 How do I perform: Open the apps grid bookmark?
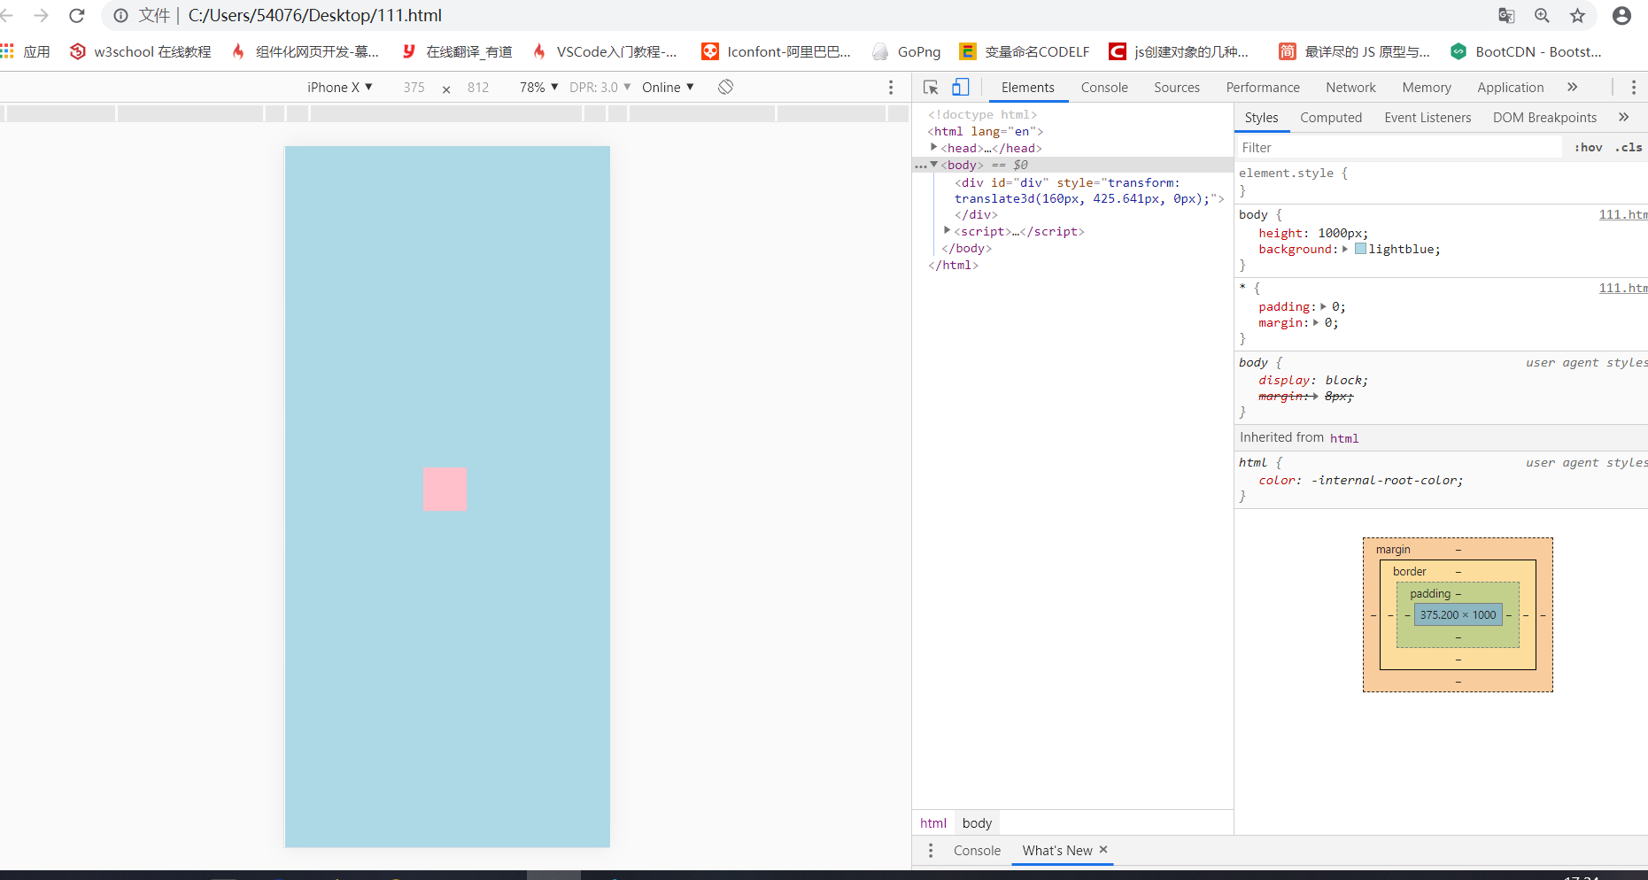26,52
